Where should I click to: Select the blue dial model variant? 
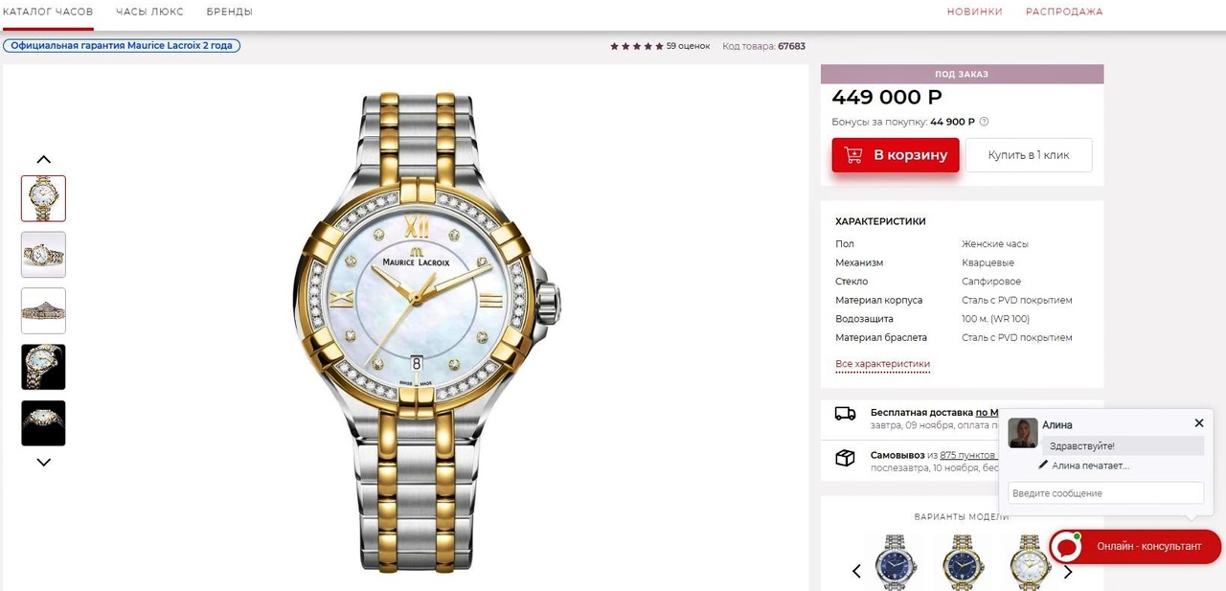[893, 561]
